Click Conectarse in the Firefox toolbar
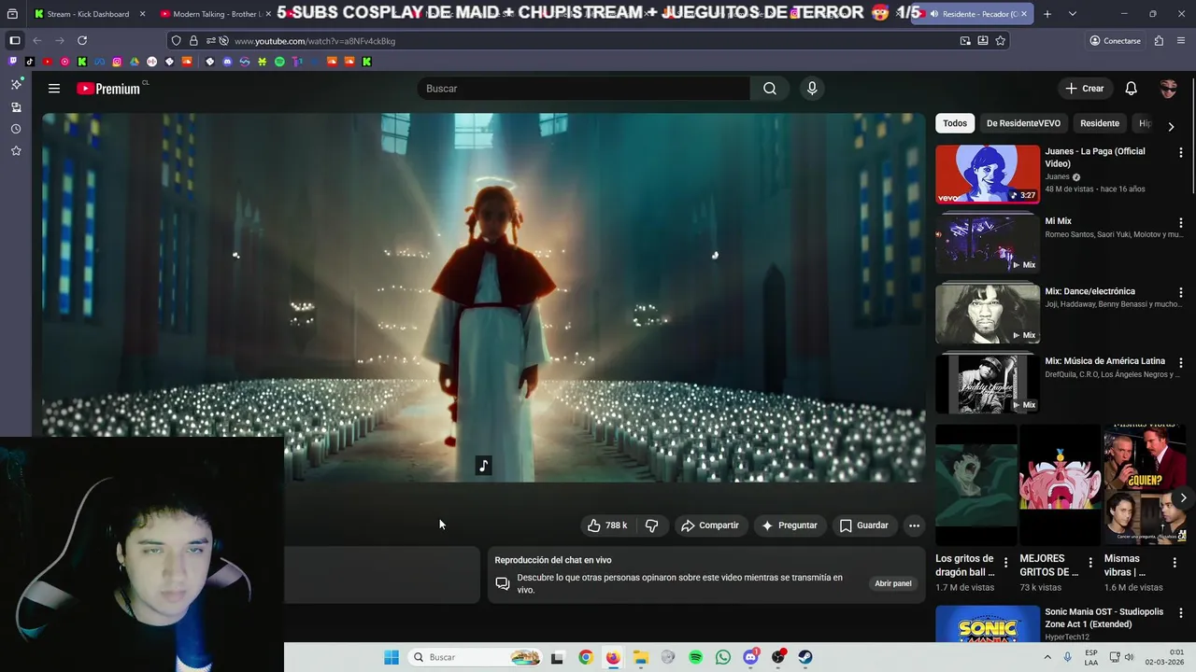The width and height of the screenshot is (1196, 672). click(x=1115, y=41)
